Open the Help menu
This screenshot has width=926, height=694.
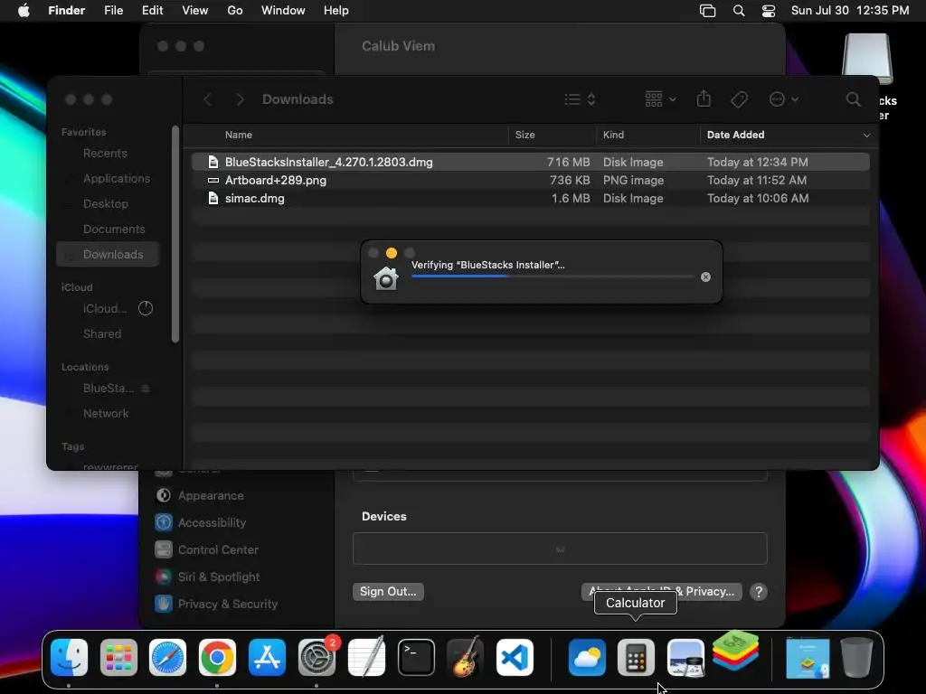(x=336, y=11)
